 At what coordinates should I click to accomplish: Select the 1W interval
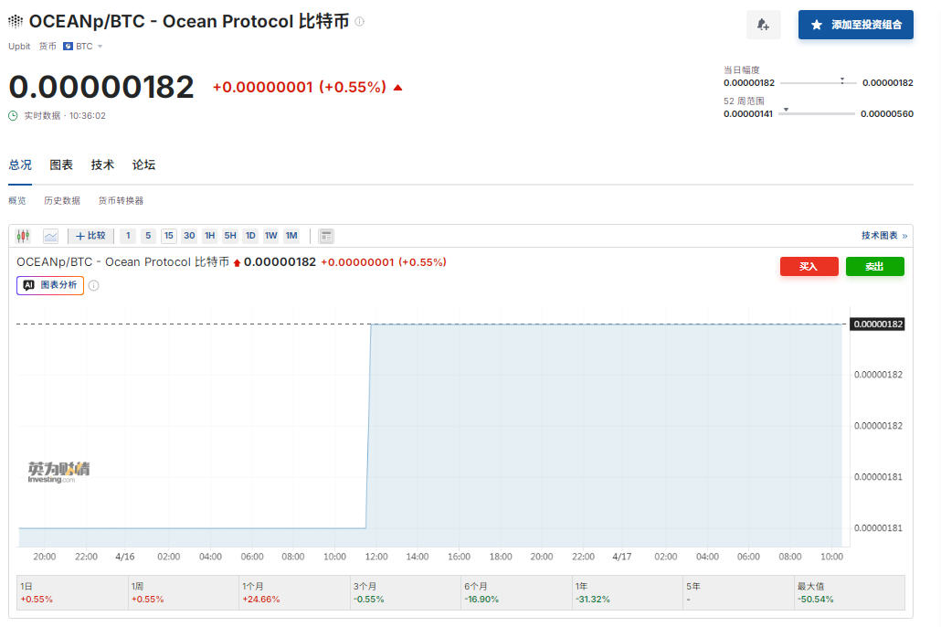coord(270,236)
